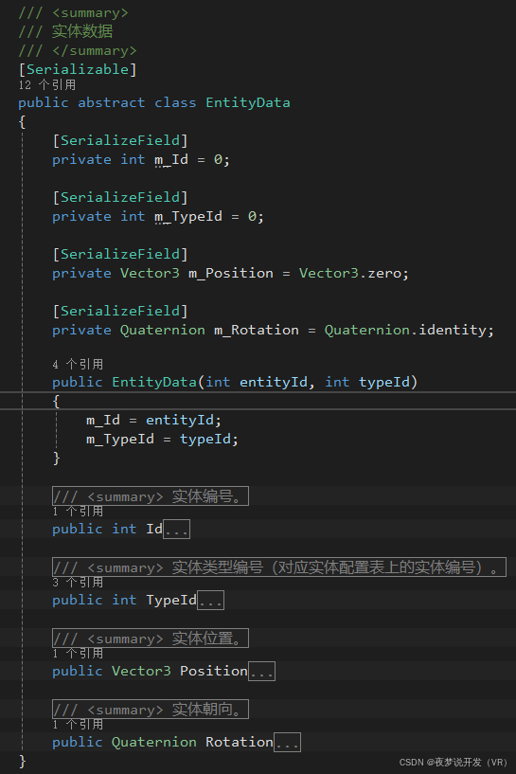The image size is (516, 774).
Task: Expand the collapsed summary comment '实体编号。'
Action: pyautogui.click(x=151, y=496)
